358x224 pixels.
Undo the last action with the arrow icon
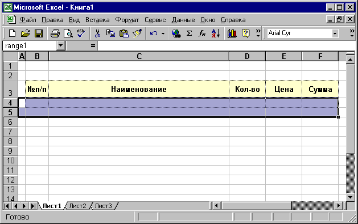coord(154,33)
